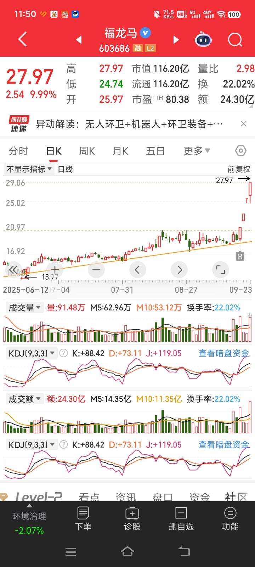The image size is (255, 567).
Task: Open the 异动解读 news text
Action: click(129, 124)
